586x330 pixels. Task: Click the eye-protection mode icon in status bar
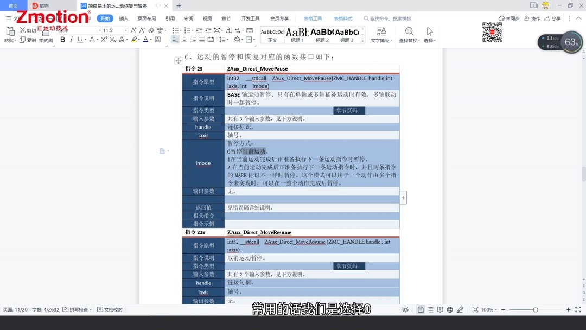point(405,309)
